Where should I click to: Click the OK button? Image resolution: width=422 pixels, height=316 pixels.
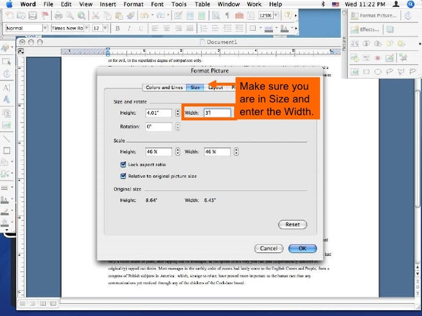pos(302,248)
